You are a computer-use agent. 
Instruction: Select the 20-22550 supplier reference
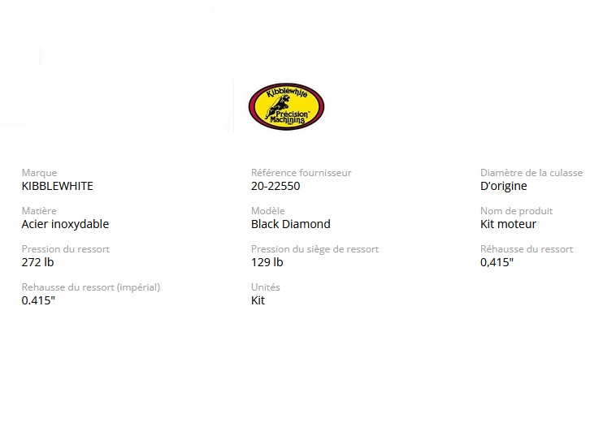click(275, 186)
